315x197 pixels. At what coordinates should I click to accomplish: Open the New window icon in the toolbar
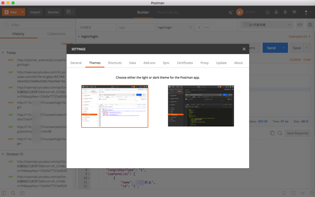tap(70, 12)
